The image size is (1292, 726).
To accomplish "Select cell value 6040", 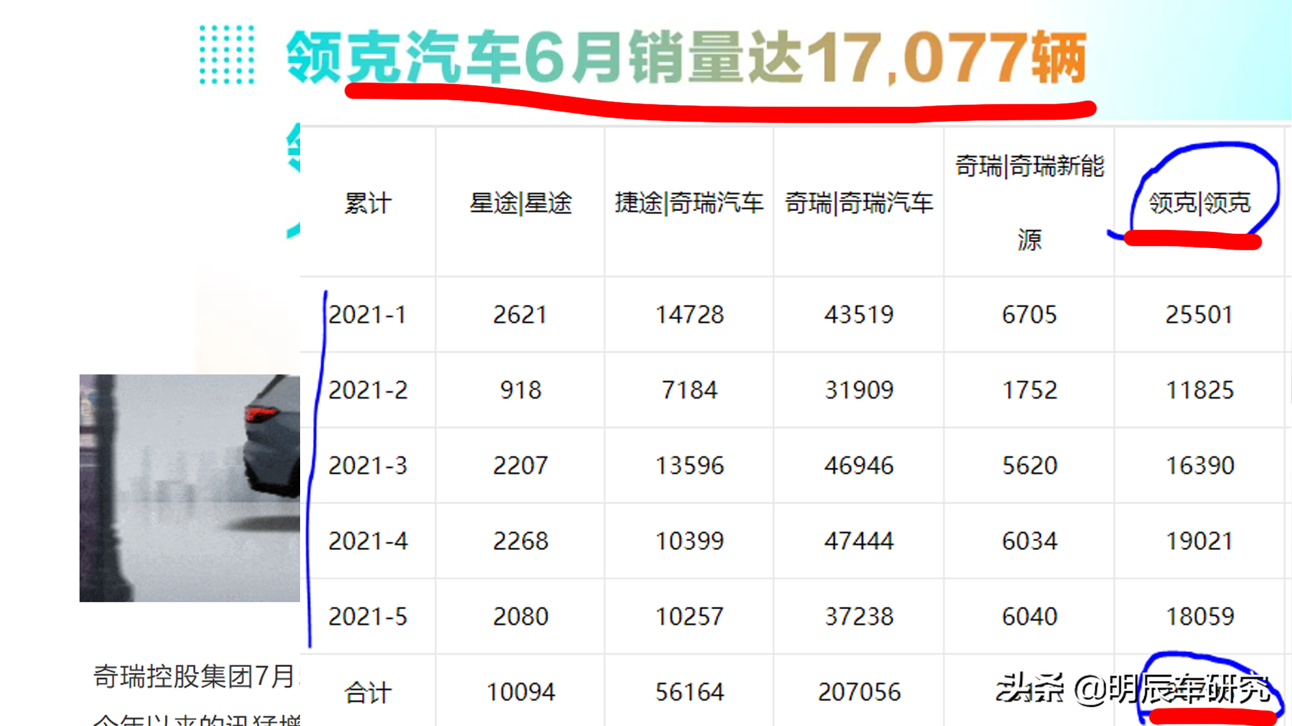I will pos(1030,616).
